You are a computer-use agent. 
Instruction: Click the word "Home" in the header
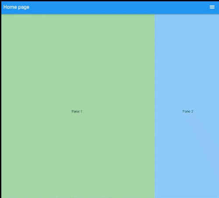pos(10,7)
